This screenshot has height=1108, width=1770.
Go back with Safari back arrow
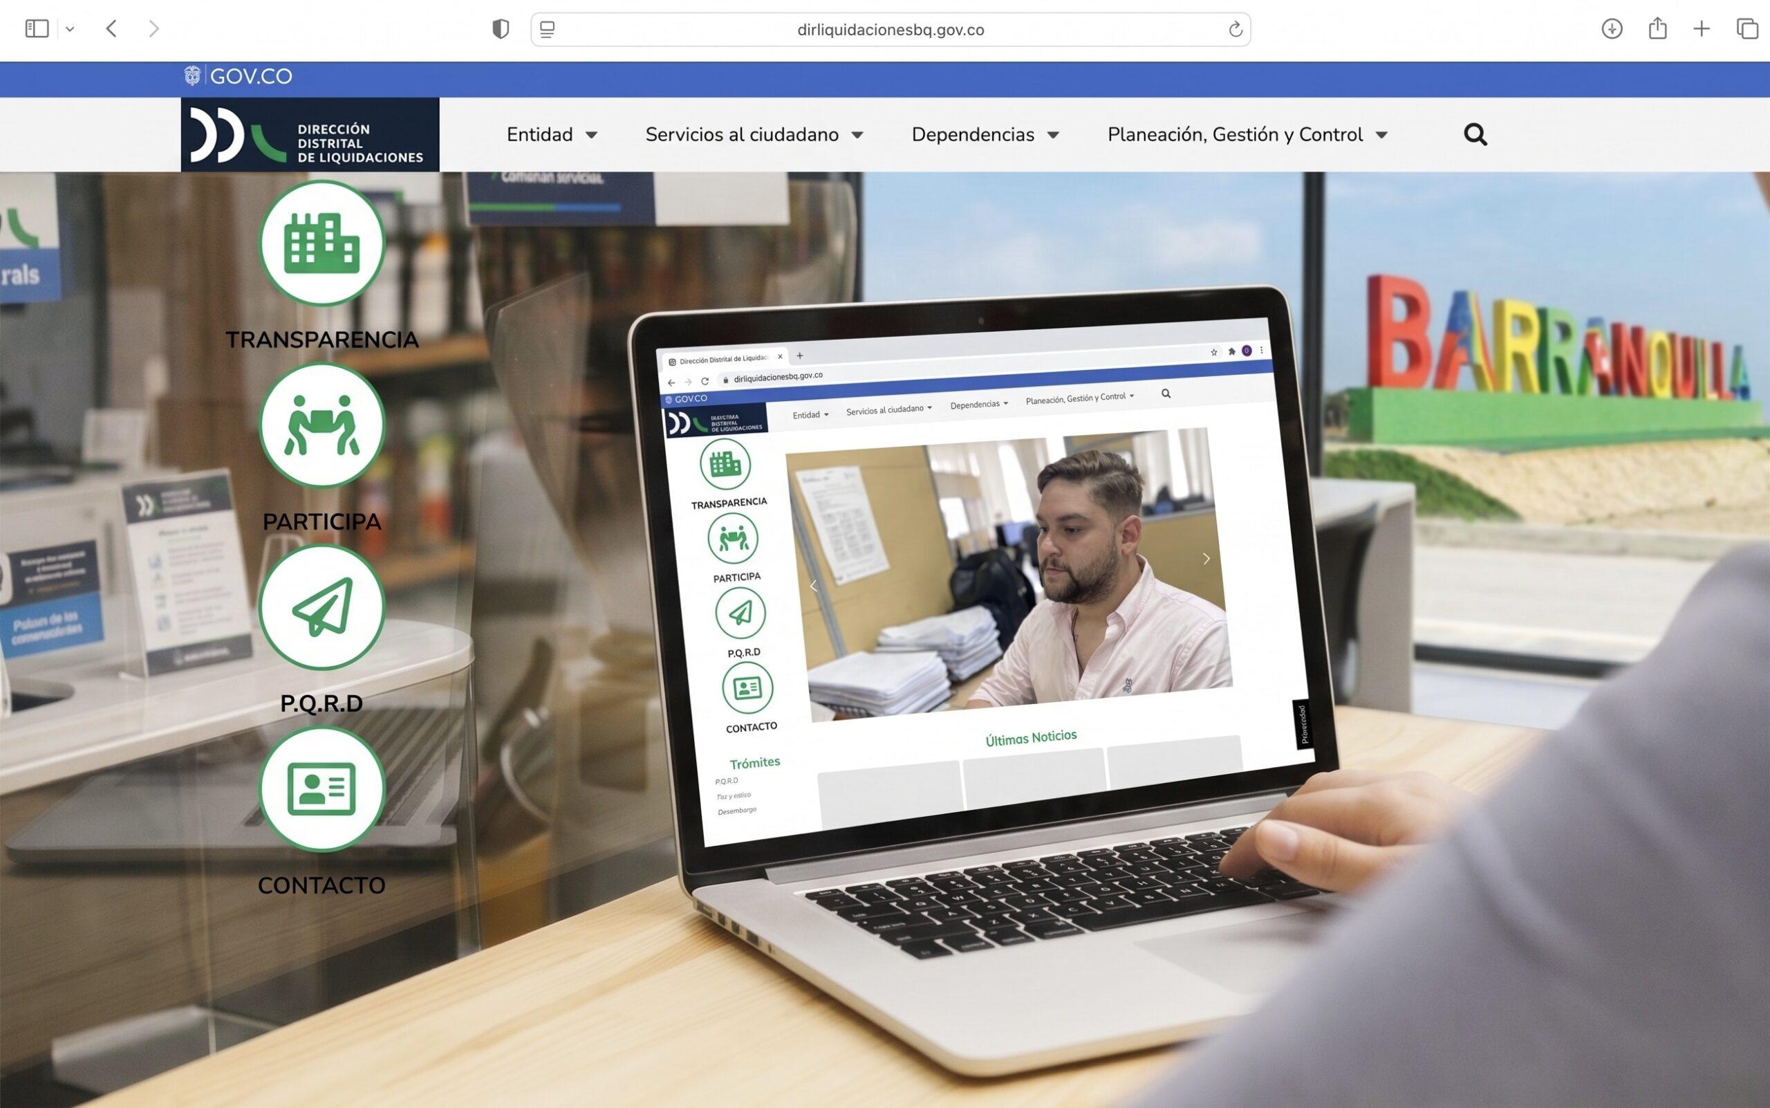[111, 28]
